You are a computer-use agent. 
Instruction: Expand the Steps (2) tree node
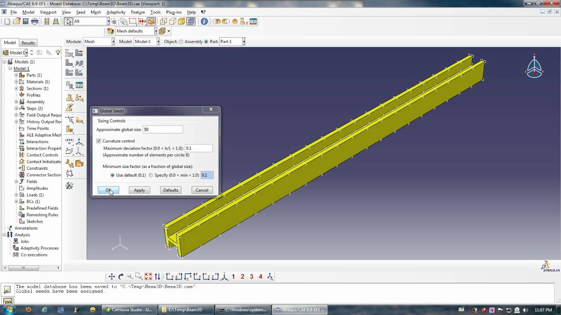[16, 108]
